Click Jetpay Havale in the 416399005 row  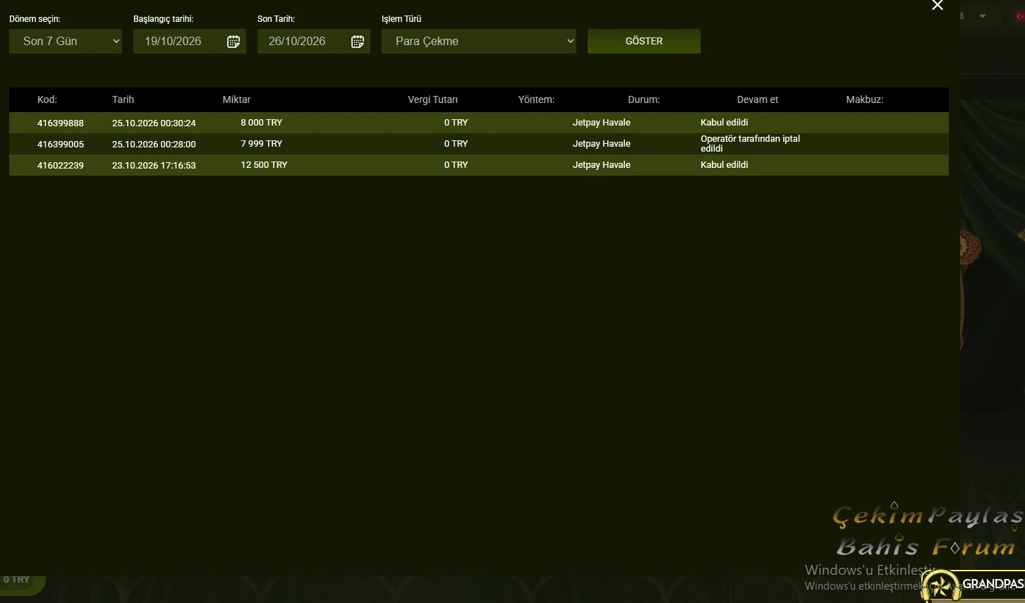click(602, 144)
